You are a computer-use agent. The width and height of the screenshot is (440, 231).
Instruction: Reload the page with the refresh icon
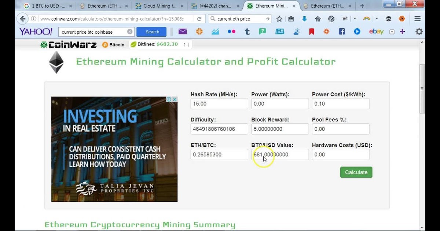pos(199,19)
